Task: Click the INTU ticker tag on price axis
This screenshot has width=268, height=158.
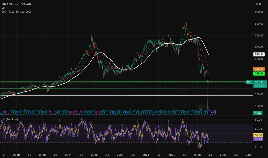Action: 249,82
